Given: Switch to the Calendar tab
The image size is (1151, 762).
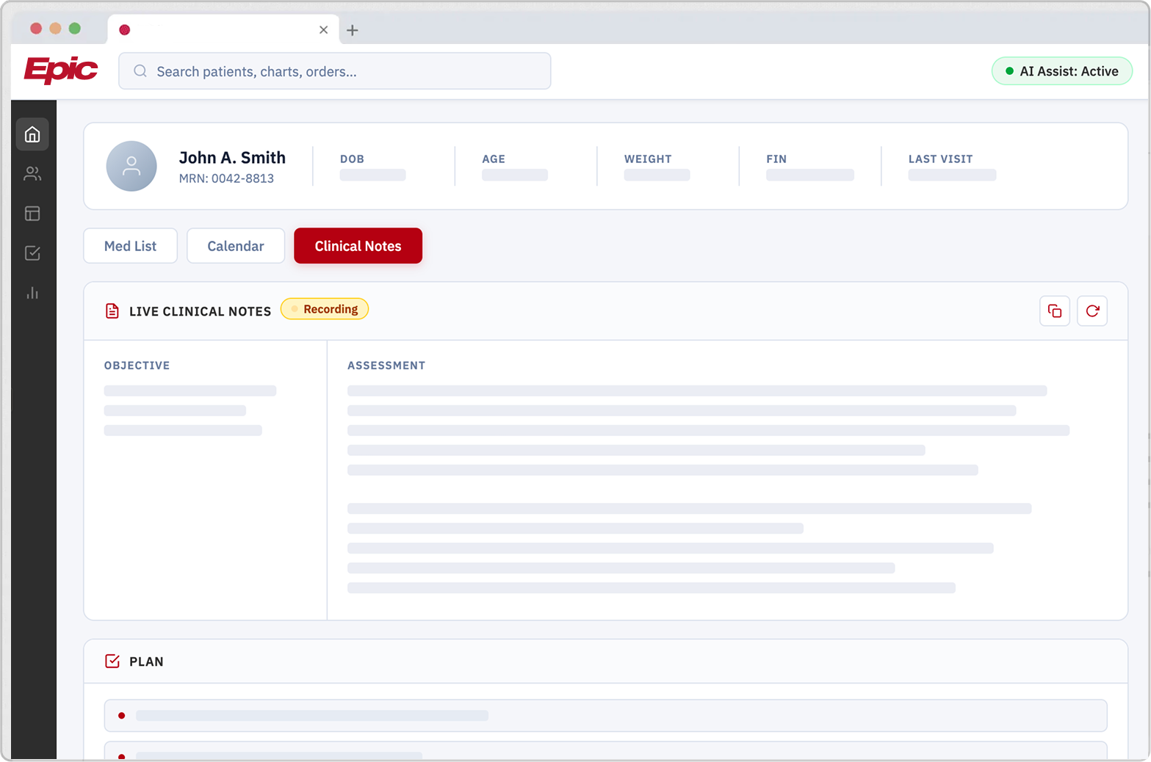Looking at the screenshot, I should click(236, 246).
